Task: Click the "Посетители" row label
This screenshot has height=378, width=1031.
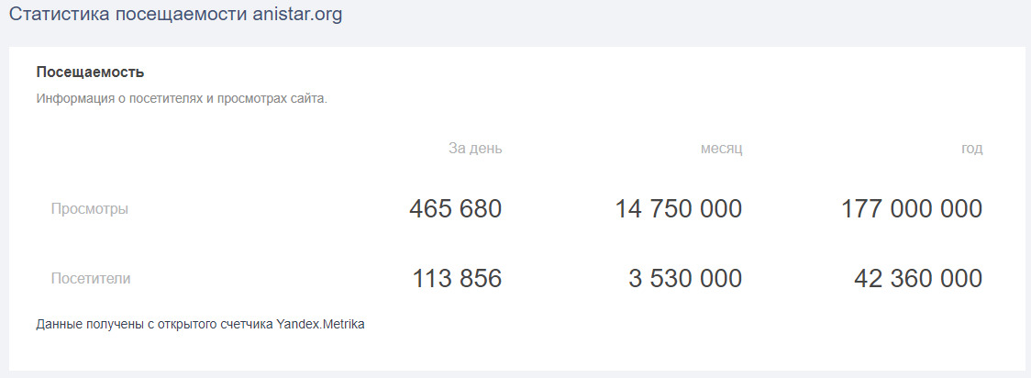Action: click(x=91, y=279)
